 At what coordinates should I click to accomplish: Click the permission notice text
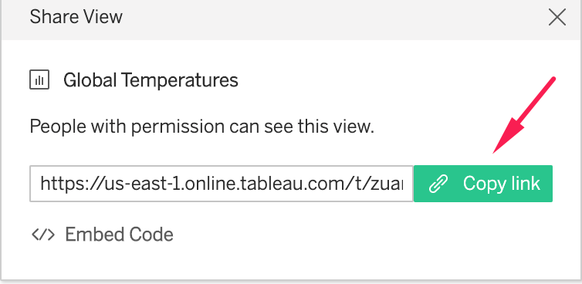202,127
